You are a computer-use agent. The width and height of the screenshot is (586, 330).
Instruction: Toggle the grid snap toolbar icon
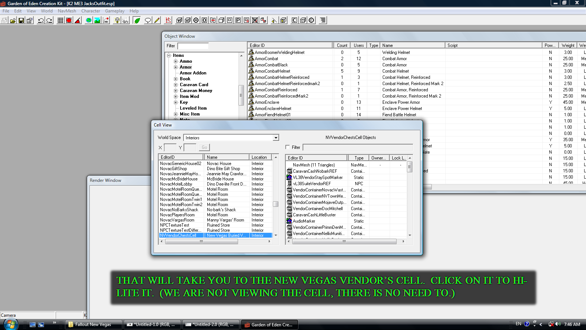click(60, 21)
